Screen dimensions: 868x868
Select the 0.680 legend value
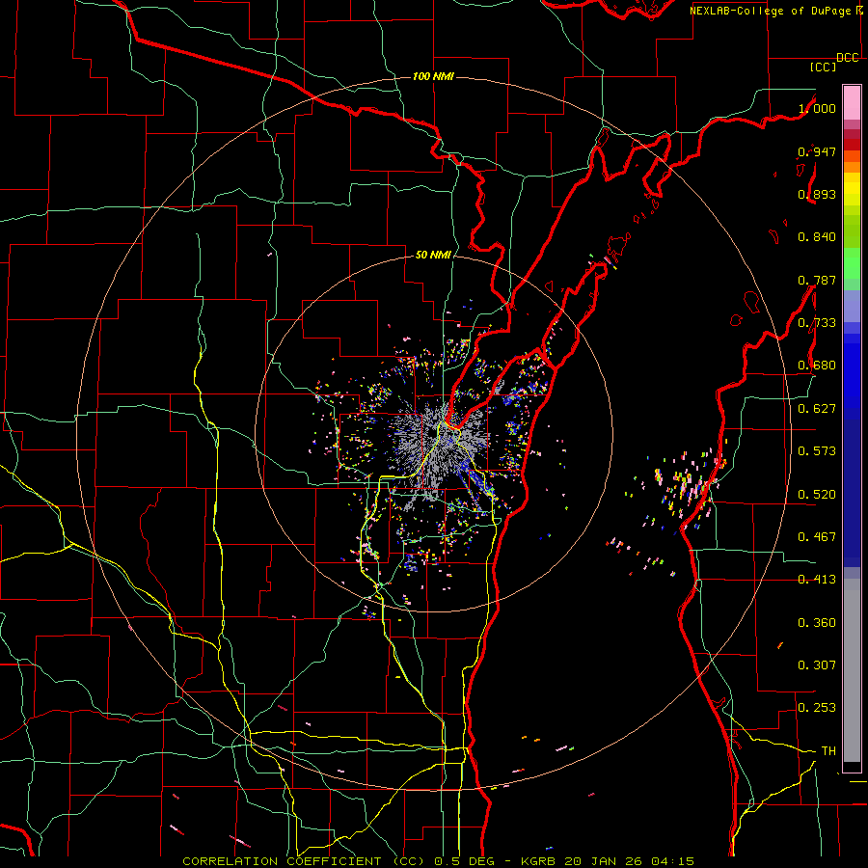click(x=817, y=366)
